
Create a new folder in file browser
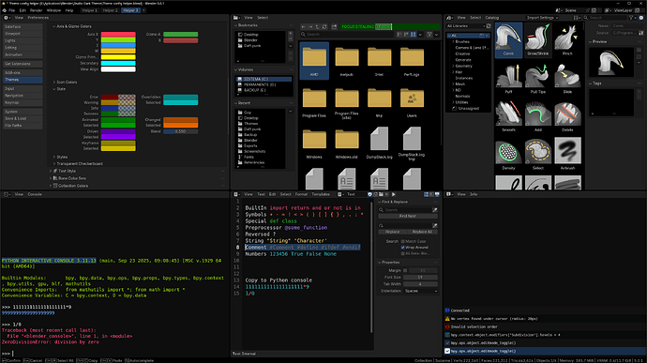click(x=334, y=27)
